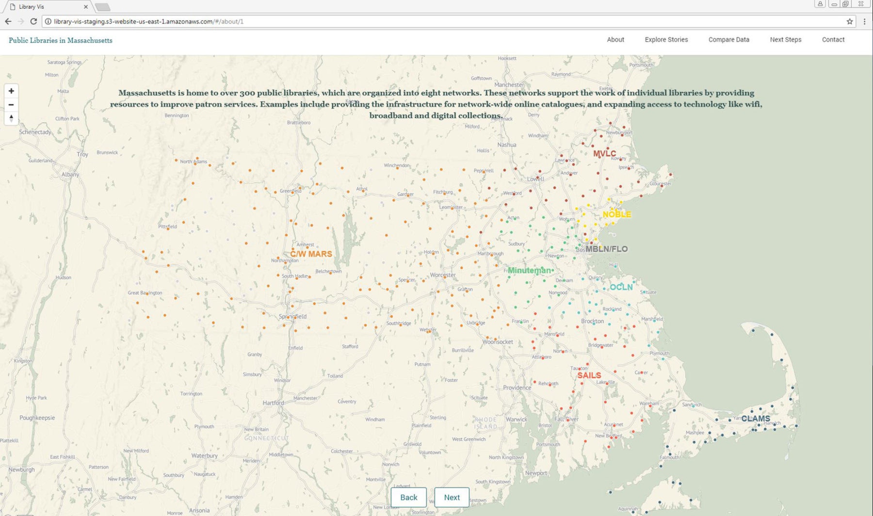Select the C/W MARS network label
Screen dimensions: 873x516
coord(311,254)
